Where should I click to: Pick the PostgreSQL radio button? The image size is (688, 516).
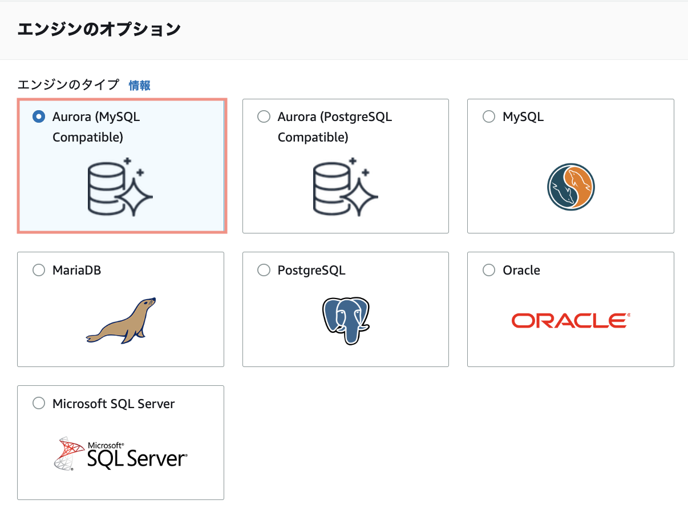[264, 270]
